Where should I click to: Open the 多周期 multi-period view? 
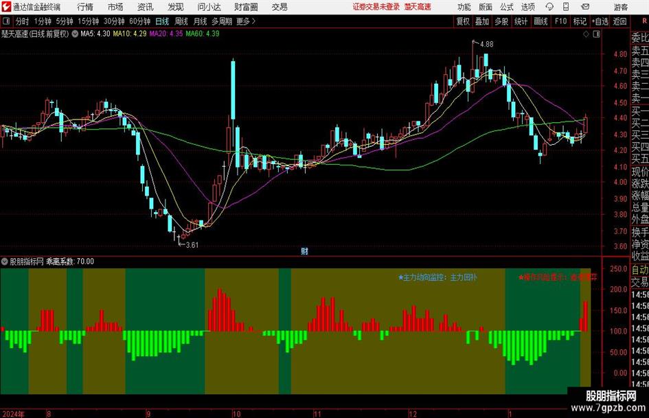pos(222,21)
